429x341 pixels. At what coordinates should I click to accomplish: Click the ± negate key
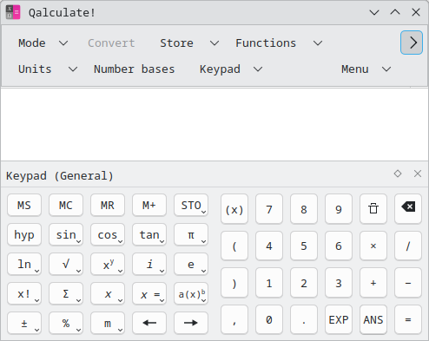tap(24, 323)
